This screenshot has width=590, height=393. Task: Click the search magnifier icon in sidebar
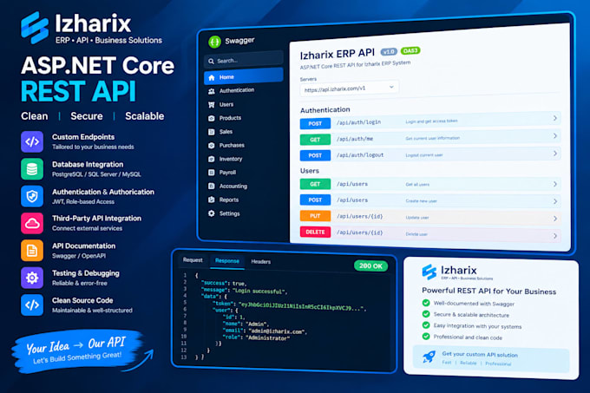tap(211, 61)
